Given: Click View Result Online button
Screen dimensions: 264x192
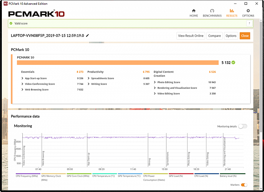Looking at the screenshot, I should click(x=191, y=36).
